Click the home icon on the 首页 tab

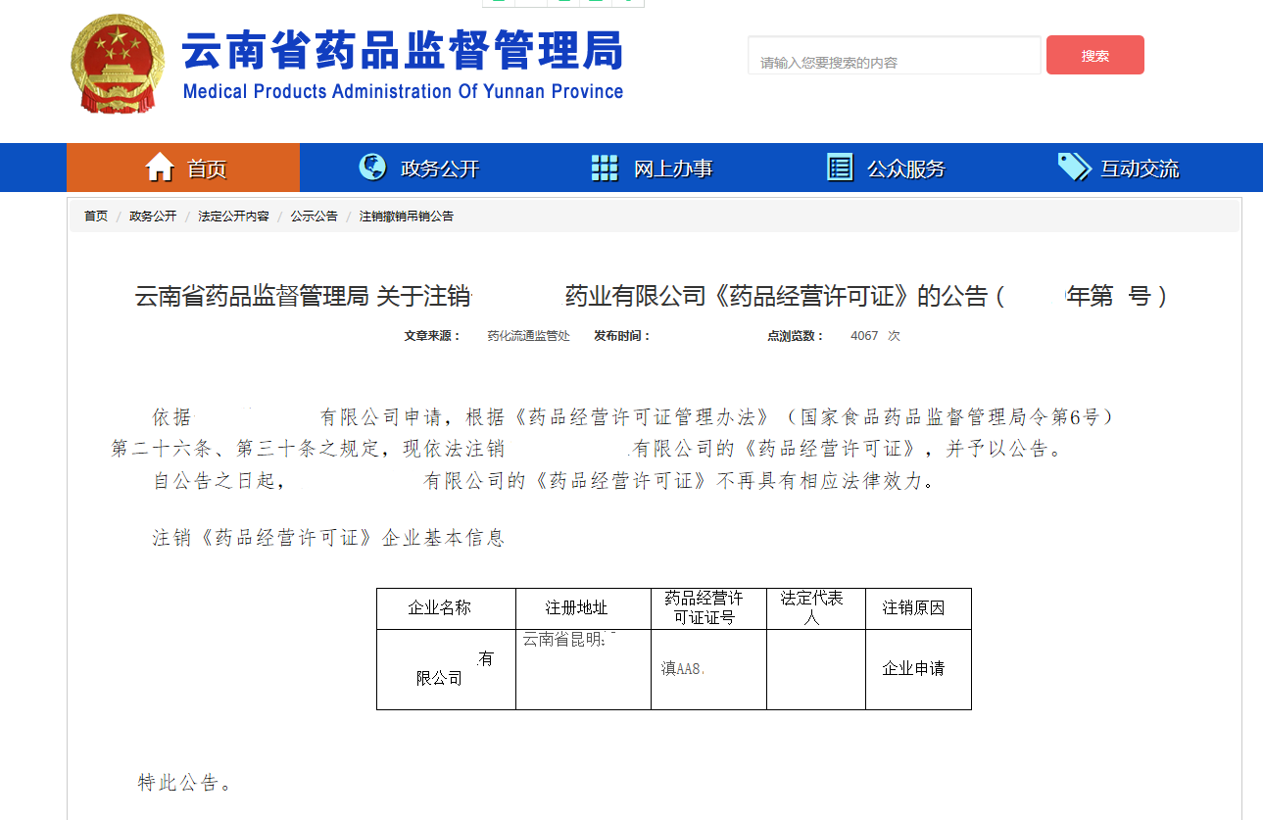161,167
